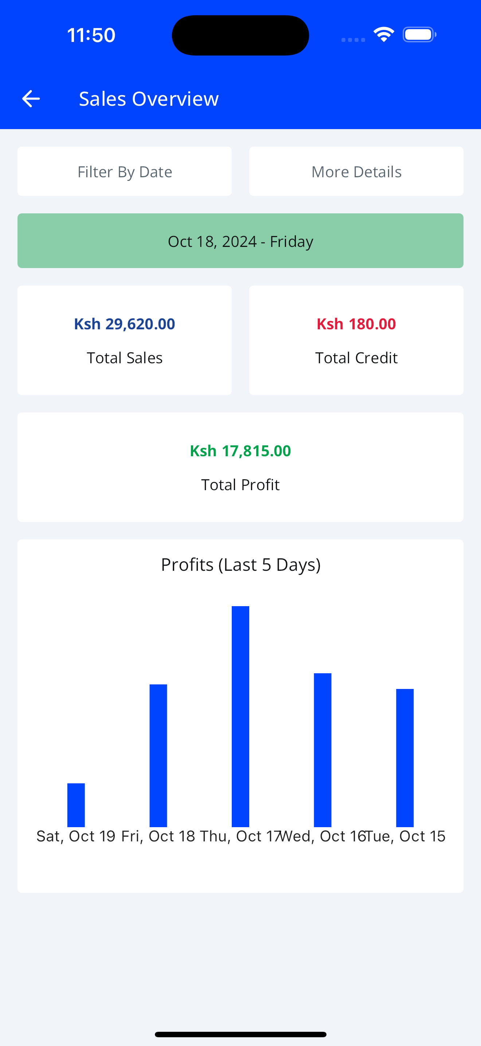Tap the Fri, Oct 18 profit bar

pyautogui.click(x=158, y=755)
